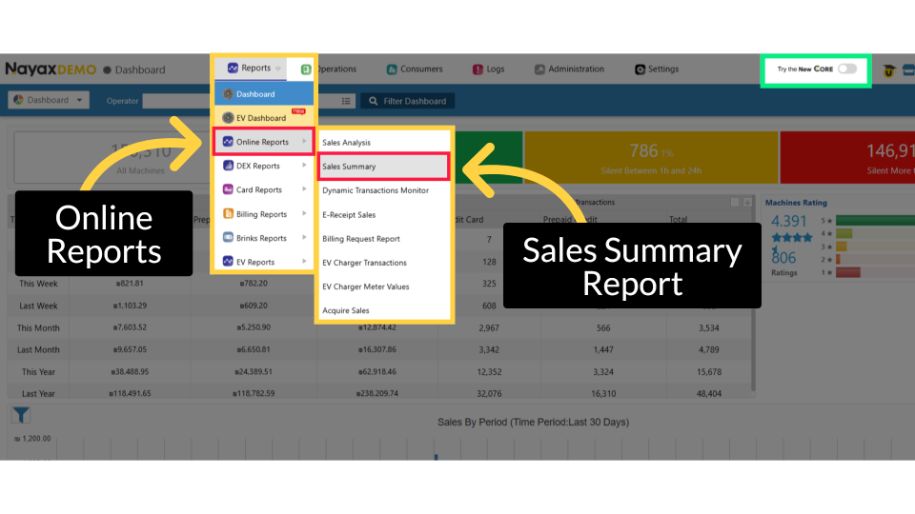This screenshot has width=915, height=514.
Task: Open the Settings menu
Action: coord(657,69)
